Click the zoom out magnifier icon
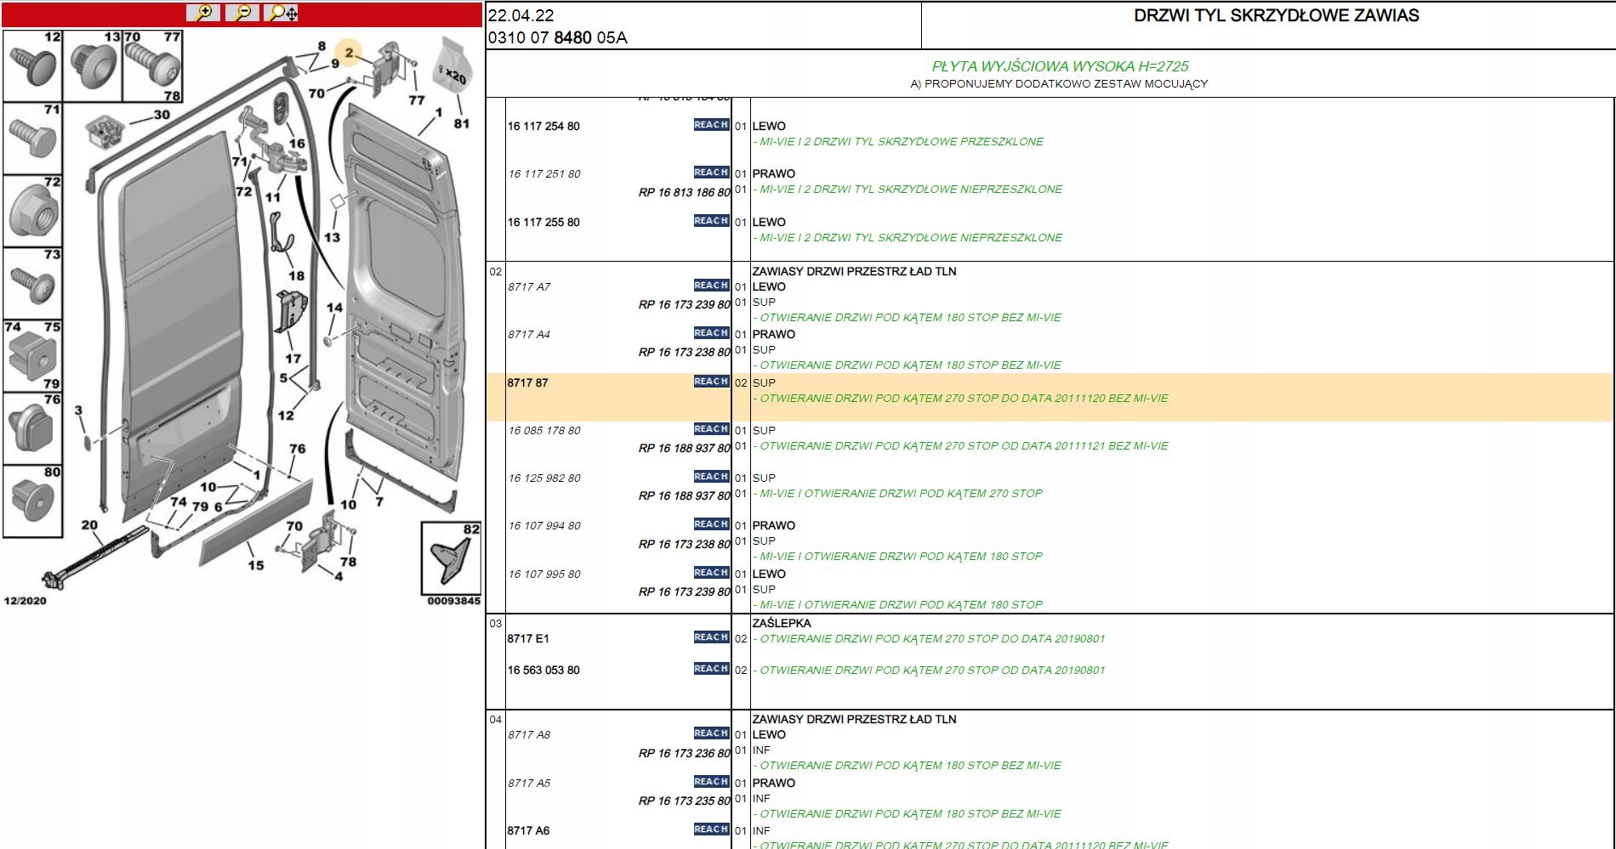Screen dimensions: 1616x849 pos(242,13)
